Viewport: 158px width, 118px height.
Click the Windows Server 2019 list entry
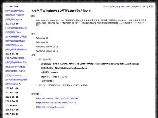pos(47,51)
